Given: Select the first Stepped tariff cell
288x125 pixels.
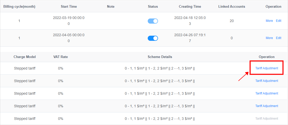Looking at the screenshot, I should [x=25, y=69].
